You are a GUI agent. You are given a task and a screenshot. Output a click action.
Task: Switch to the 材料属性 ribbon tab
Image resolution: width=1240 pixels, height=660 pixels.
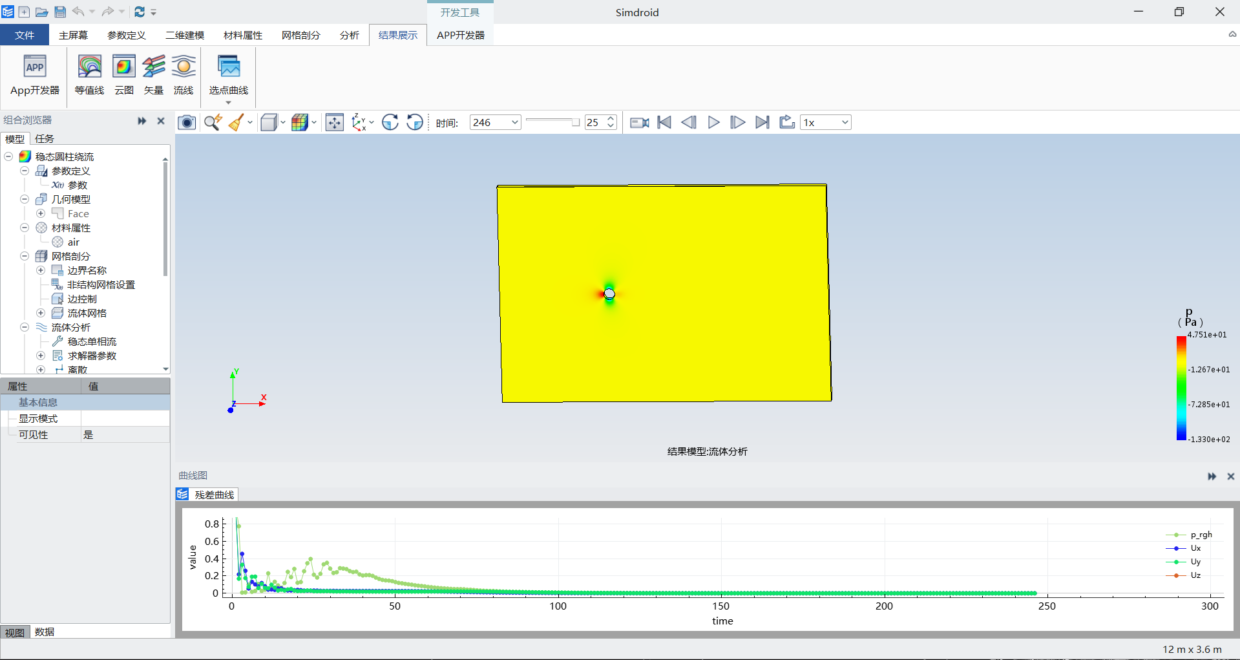[x=243, y=35]
